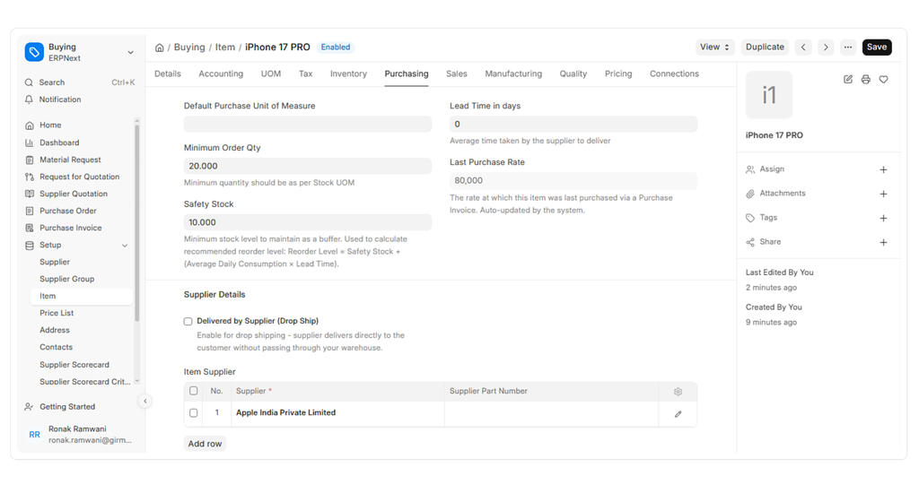This screenshot has height=493, width=919.
Task: Switch to the UOM tab
Action: [271, 74]
